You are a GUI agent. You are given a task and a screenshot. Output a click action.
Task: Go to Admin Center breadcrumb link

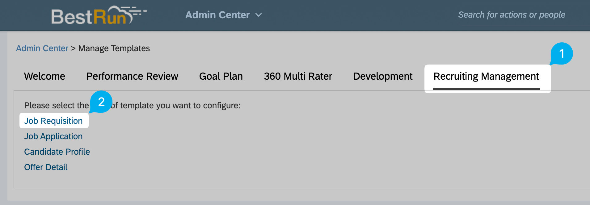pyautogui.click(x=42, y=48)
